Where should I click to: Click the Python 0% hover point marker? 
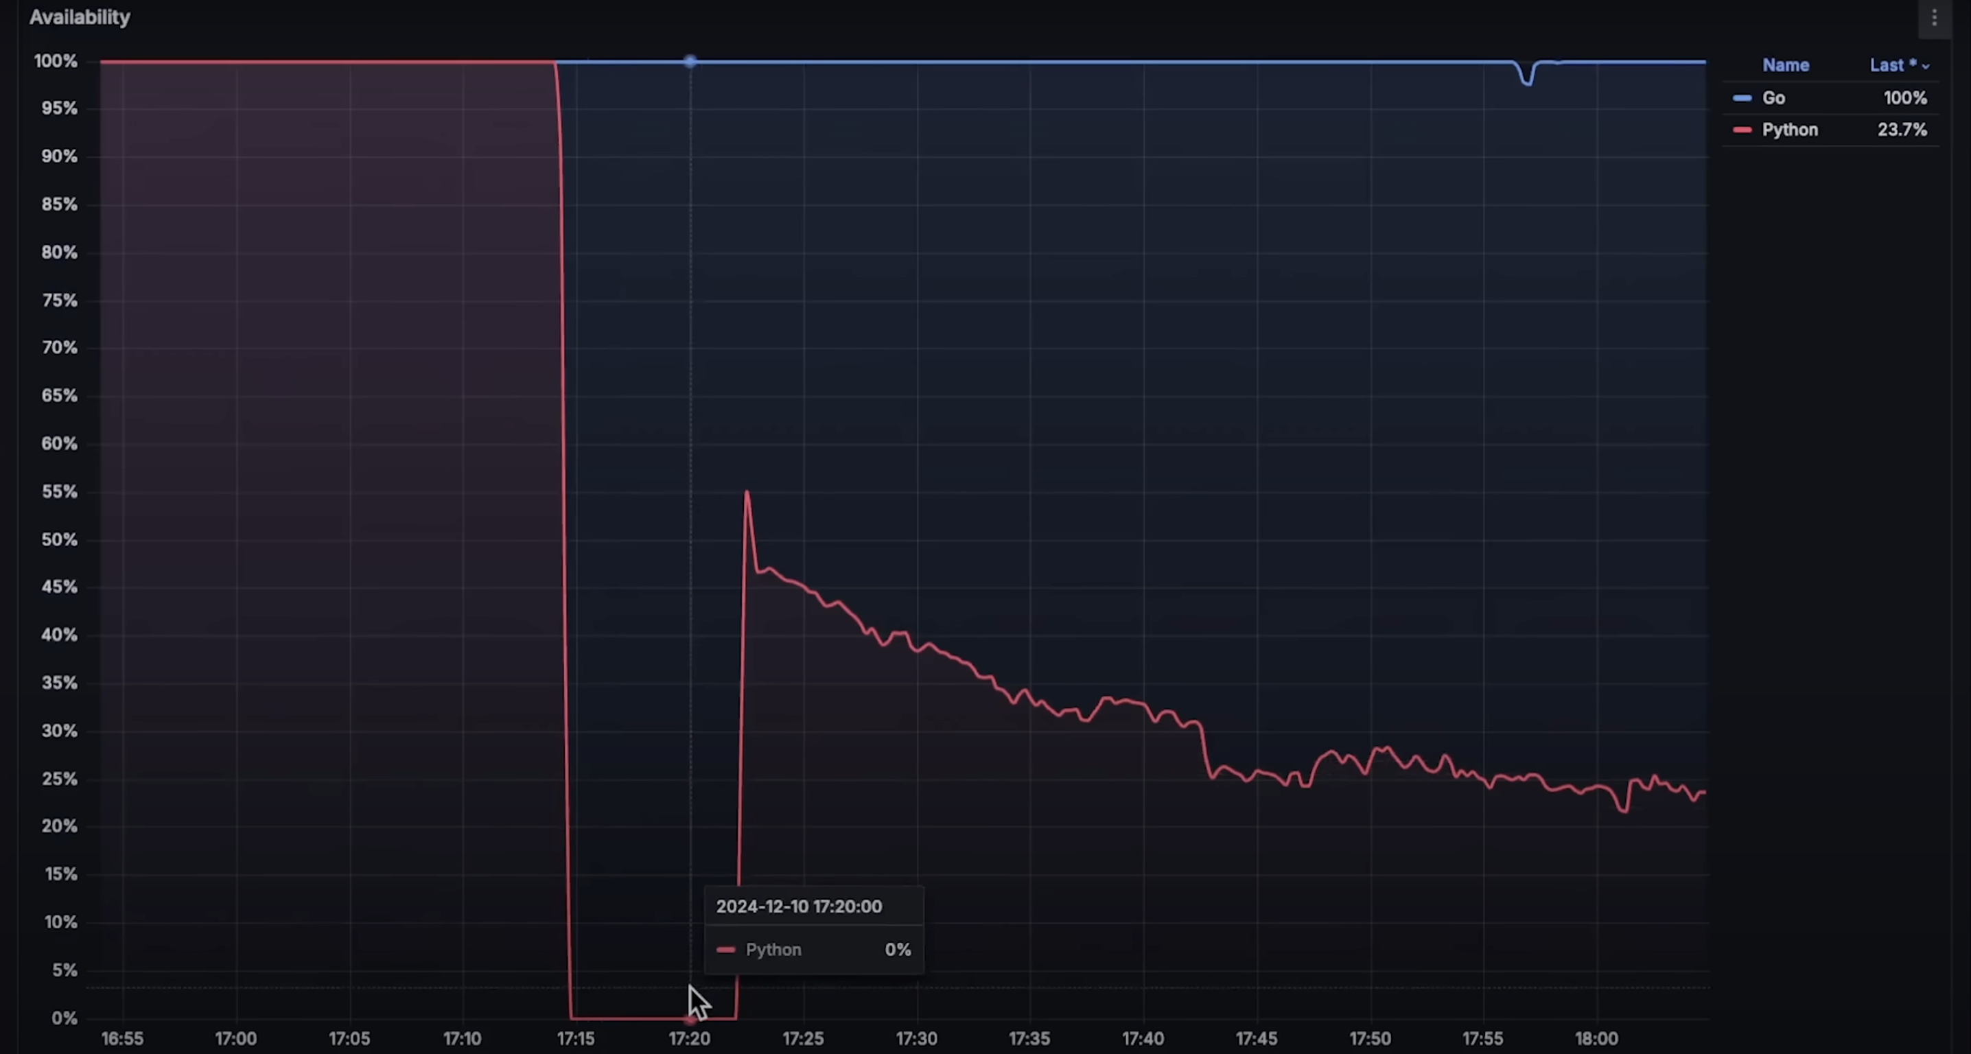tap(690, 1019)
